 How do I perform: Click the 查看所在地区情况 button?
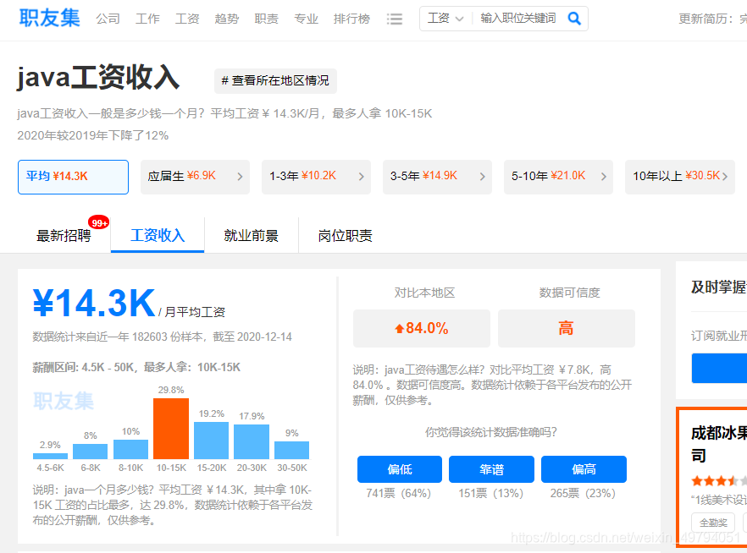click(x=276, y=81)
